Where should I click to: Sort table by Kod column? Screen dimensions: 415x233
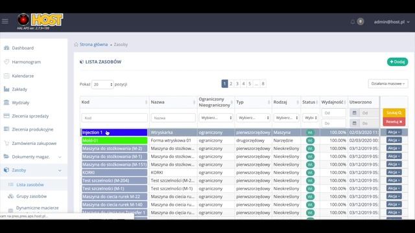[x=114, y=102]
